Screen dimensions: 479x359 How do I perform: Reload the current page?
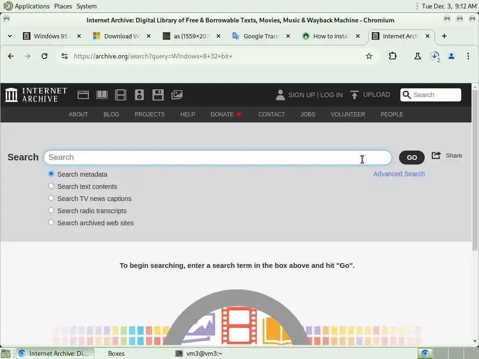(44, 56)
